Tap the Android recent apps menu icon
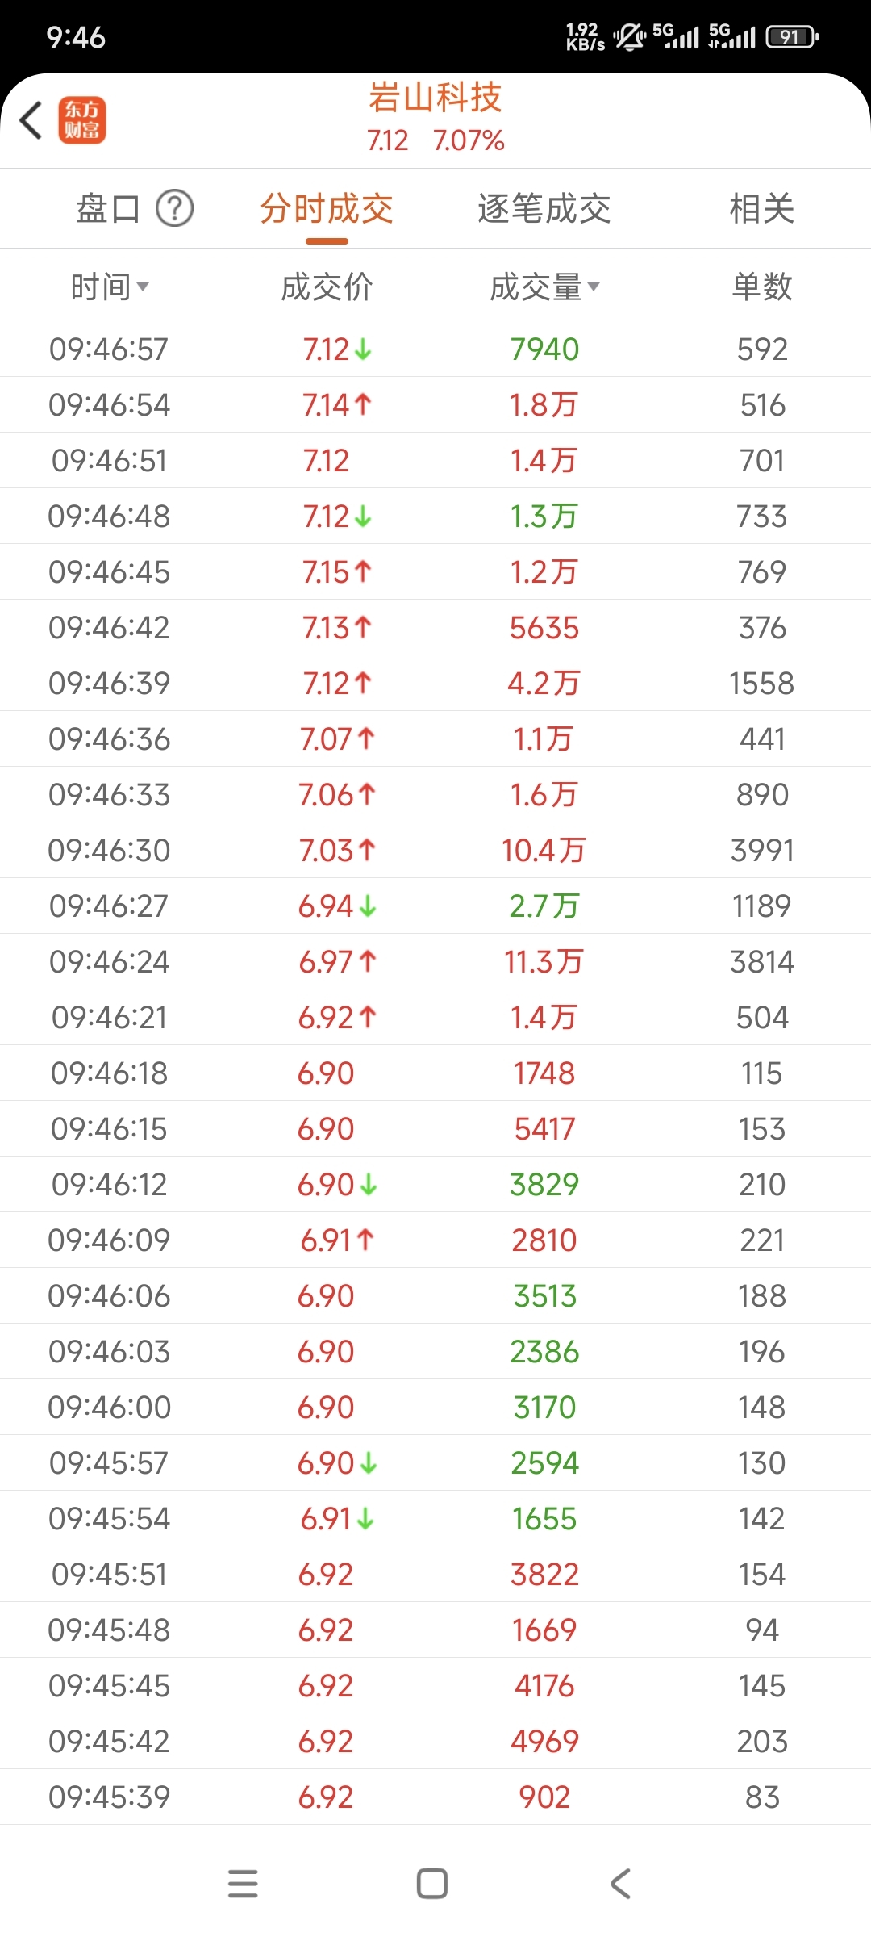This screenshot has height=1937, width=871. (x=243, y=1884)
